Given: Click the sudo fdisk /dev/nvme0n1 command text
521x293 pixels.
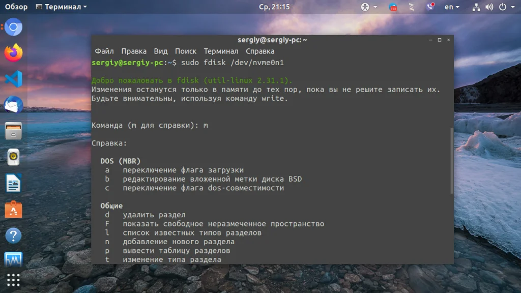Looking at the screenshot, I should coord(233,63).
